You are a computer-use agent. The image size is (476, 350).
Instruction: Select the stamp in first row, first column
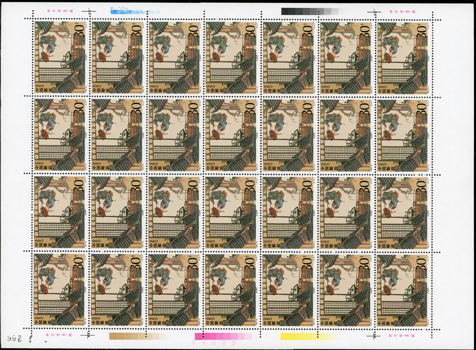(x=59, y=57)
